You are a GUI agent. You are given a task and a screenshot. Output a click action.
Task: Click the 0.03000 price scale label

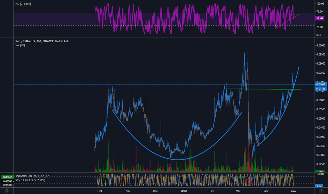click(321, 155)
